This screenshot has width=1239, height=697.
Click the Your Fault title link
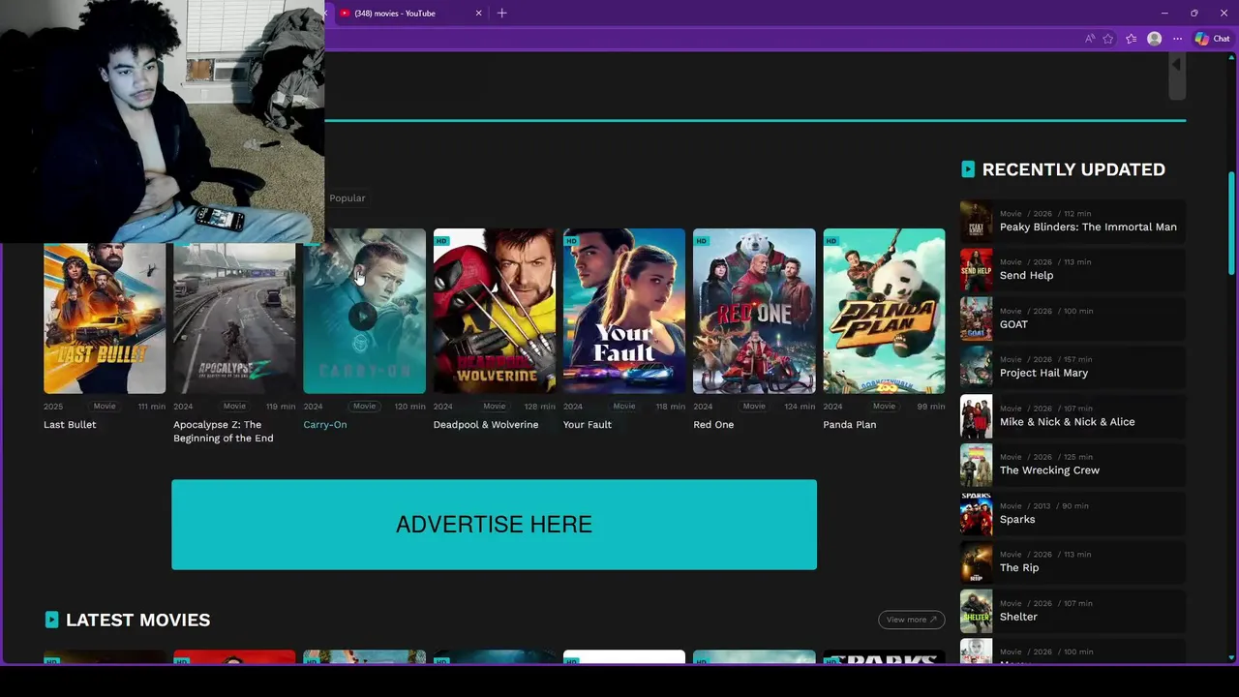[x=588, y=425]
